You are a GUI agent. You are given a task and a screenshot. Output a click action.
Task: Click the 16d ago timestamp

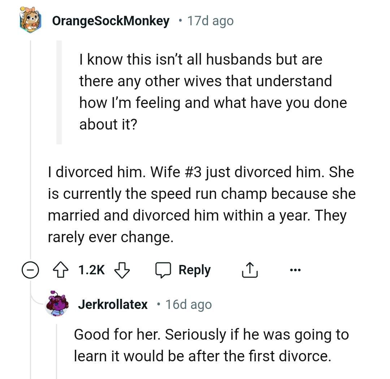(x=188, y=305)
